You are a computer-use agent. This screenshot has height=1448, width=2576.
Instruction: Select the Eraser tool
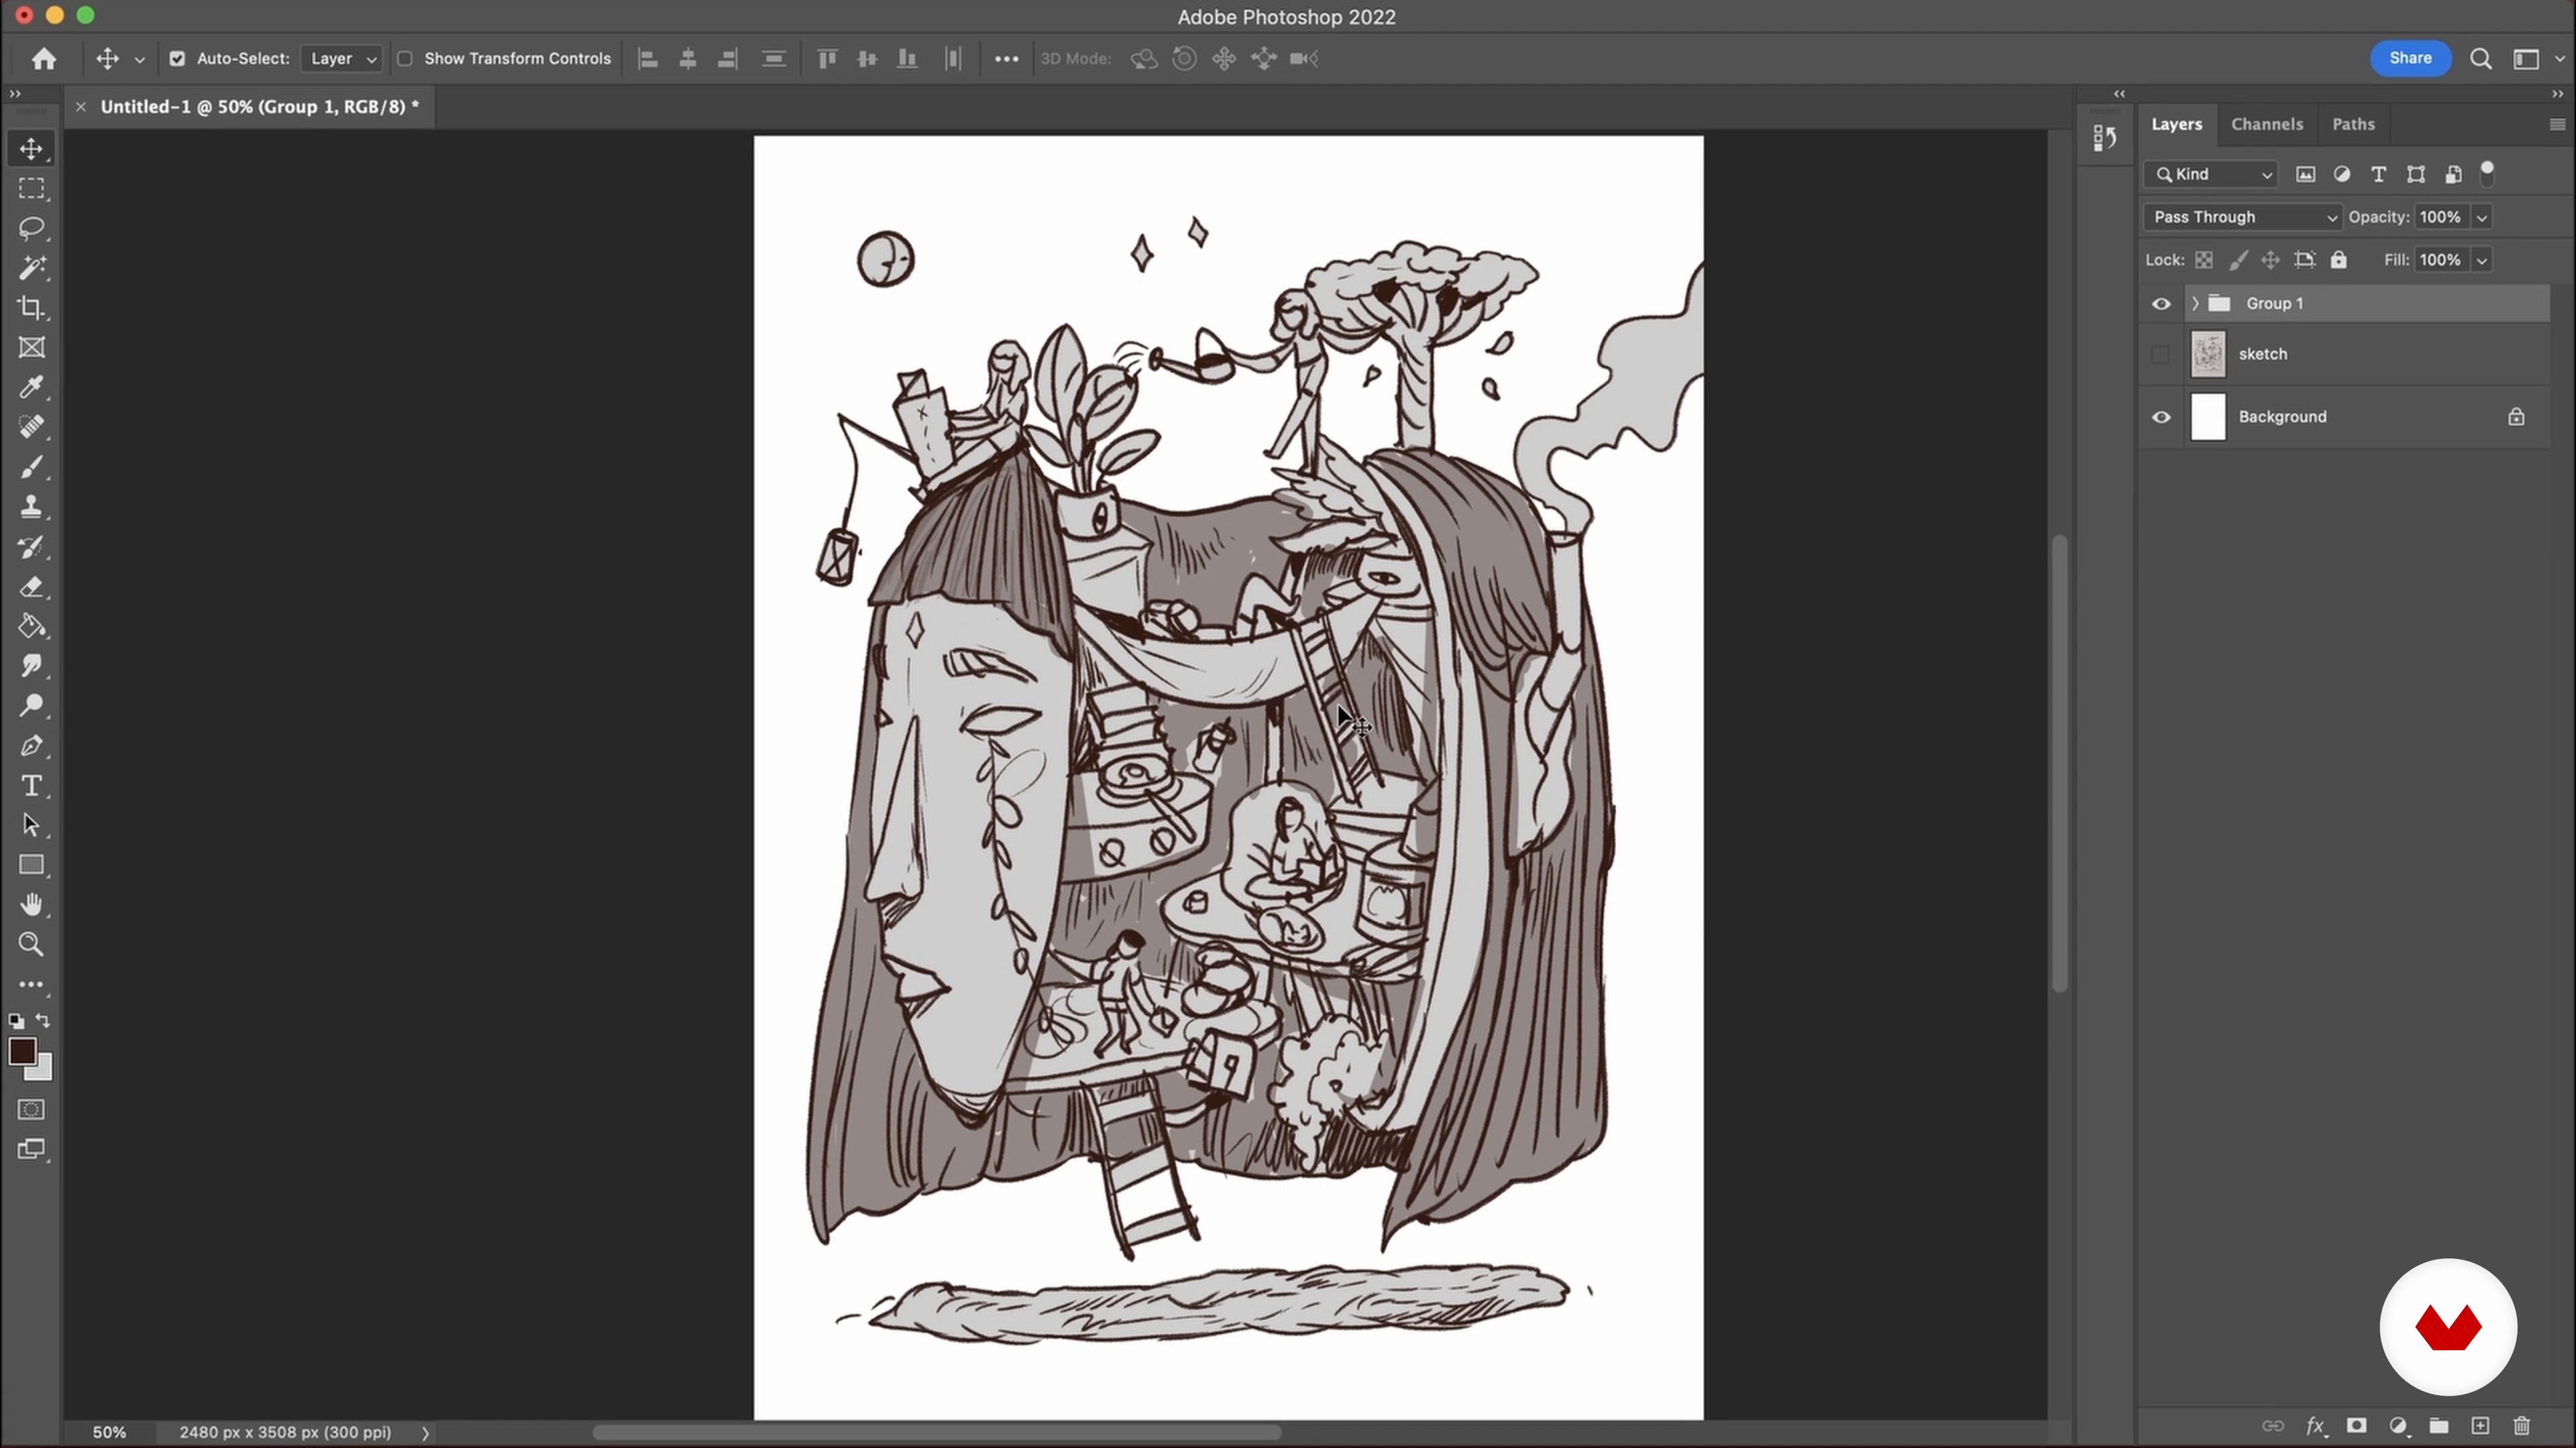click(x=31, y=587)
